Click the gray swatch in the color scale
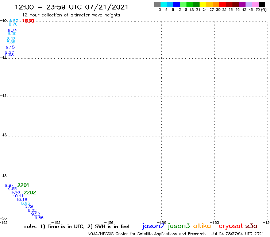The width and height of the screenshot is (270, 237). pos(157,4)
